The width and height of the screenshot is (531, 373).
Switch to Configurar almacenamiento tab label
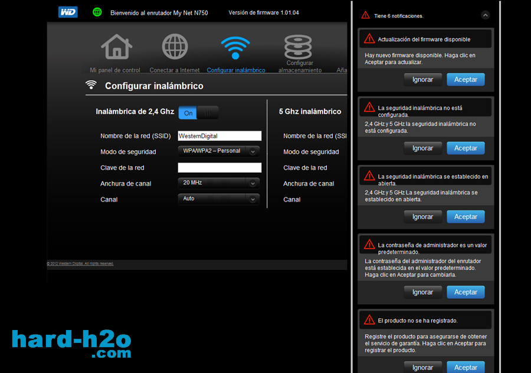tap(300, 67)
